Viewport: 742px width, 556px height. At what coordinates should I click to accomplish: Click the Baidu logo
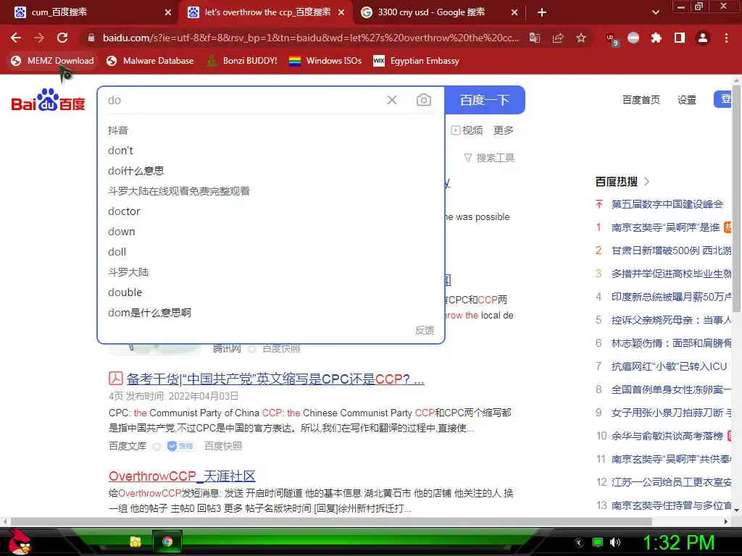coord(48,100)
